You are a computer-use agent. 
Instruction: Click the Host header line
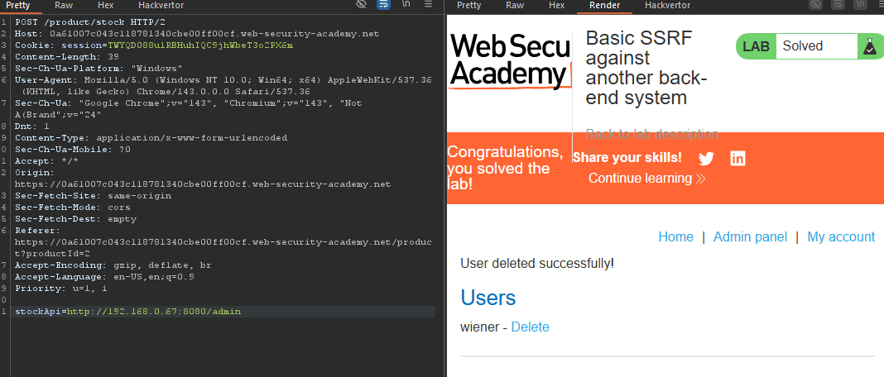[197, 34]
